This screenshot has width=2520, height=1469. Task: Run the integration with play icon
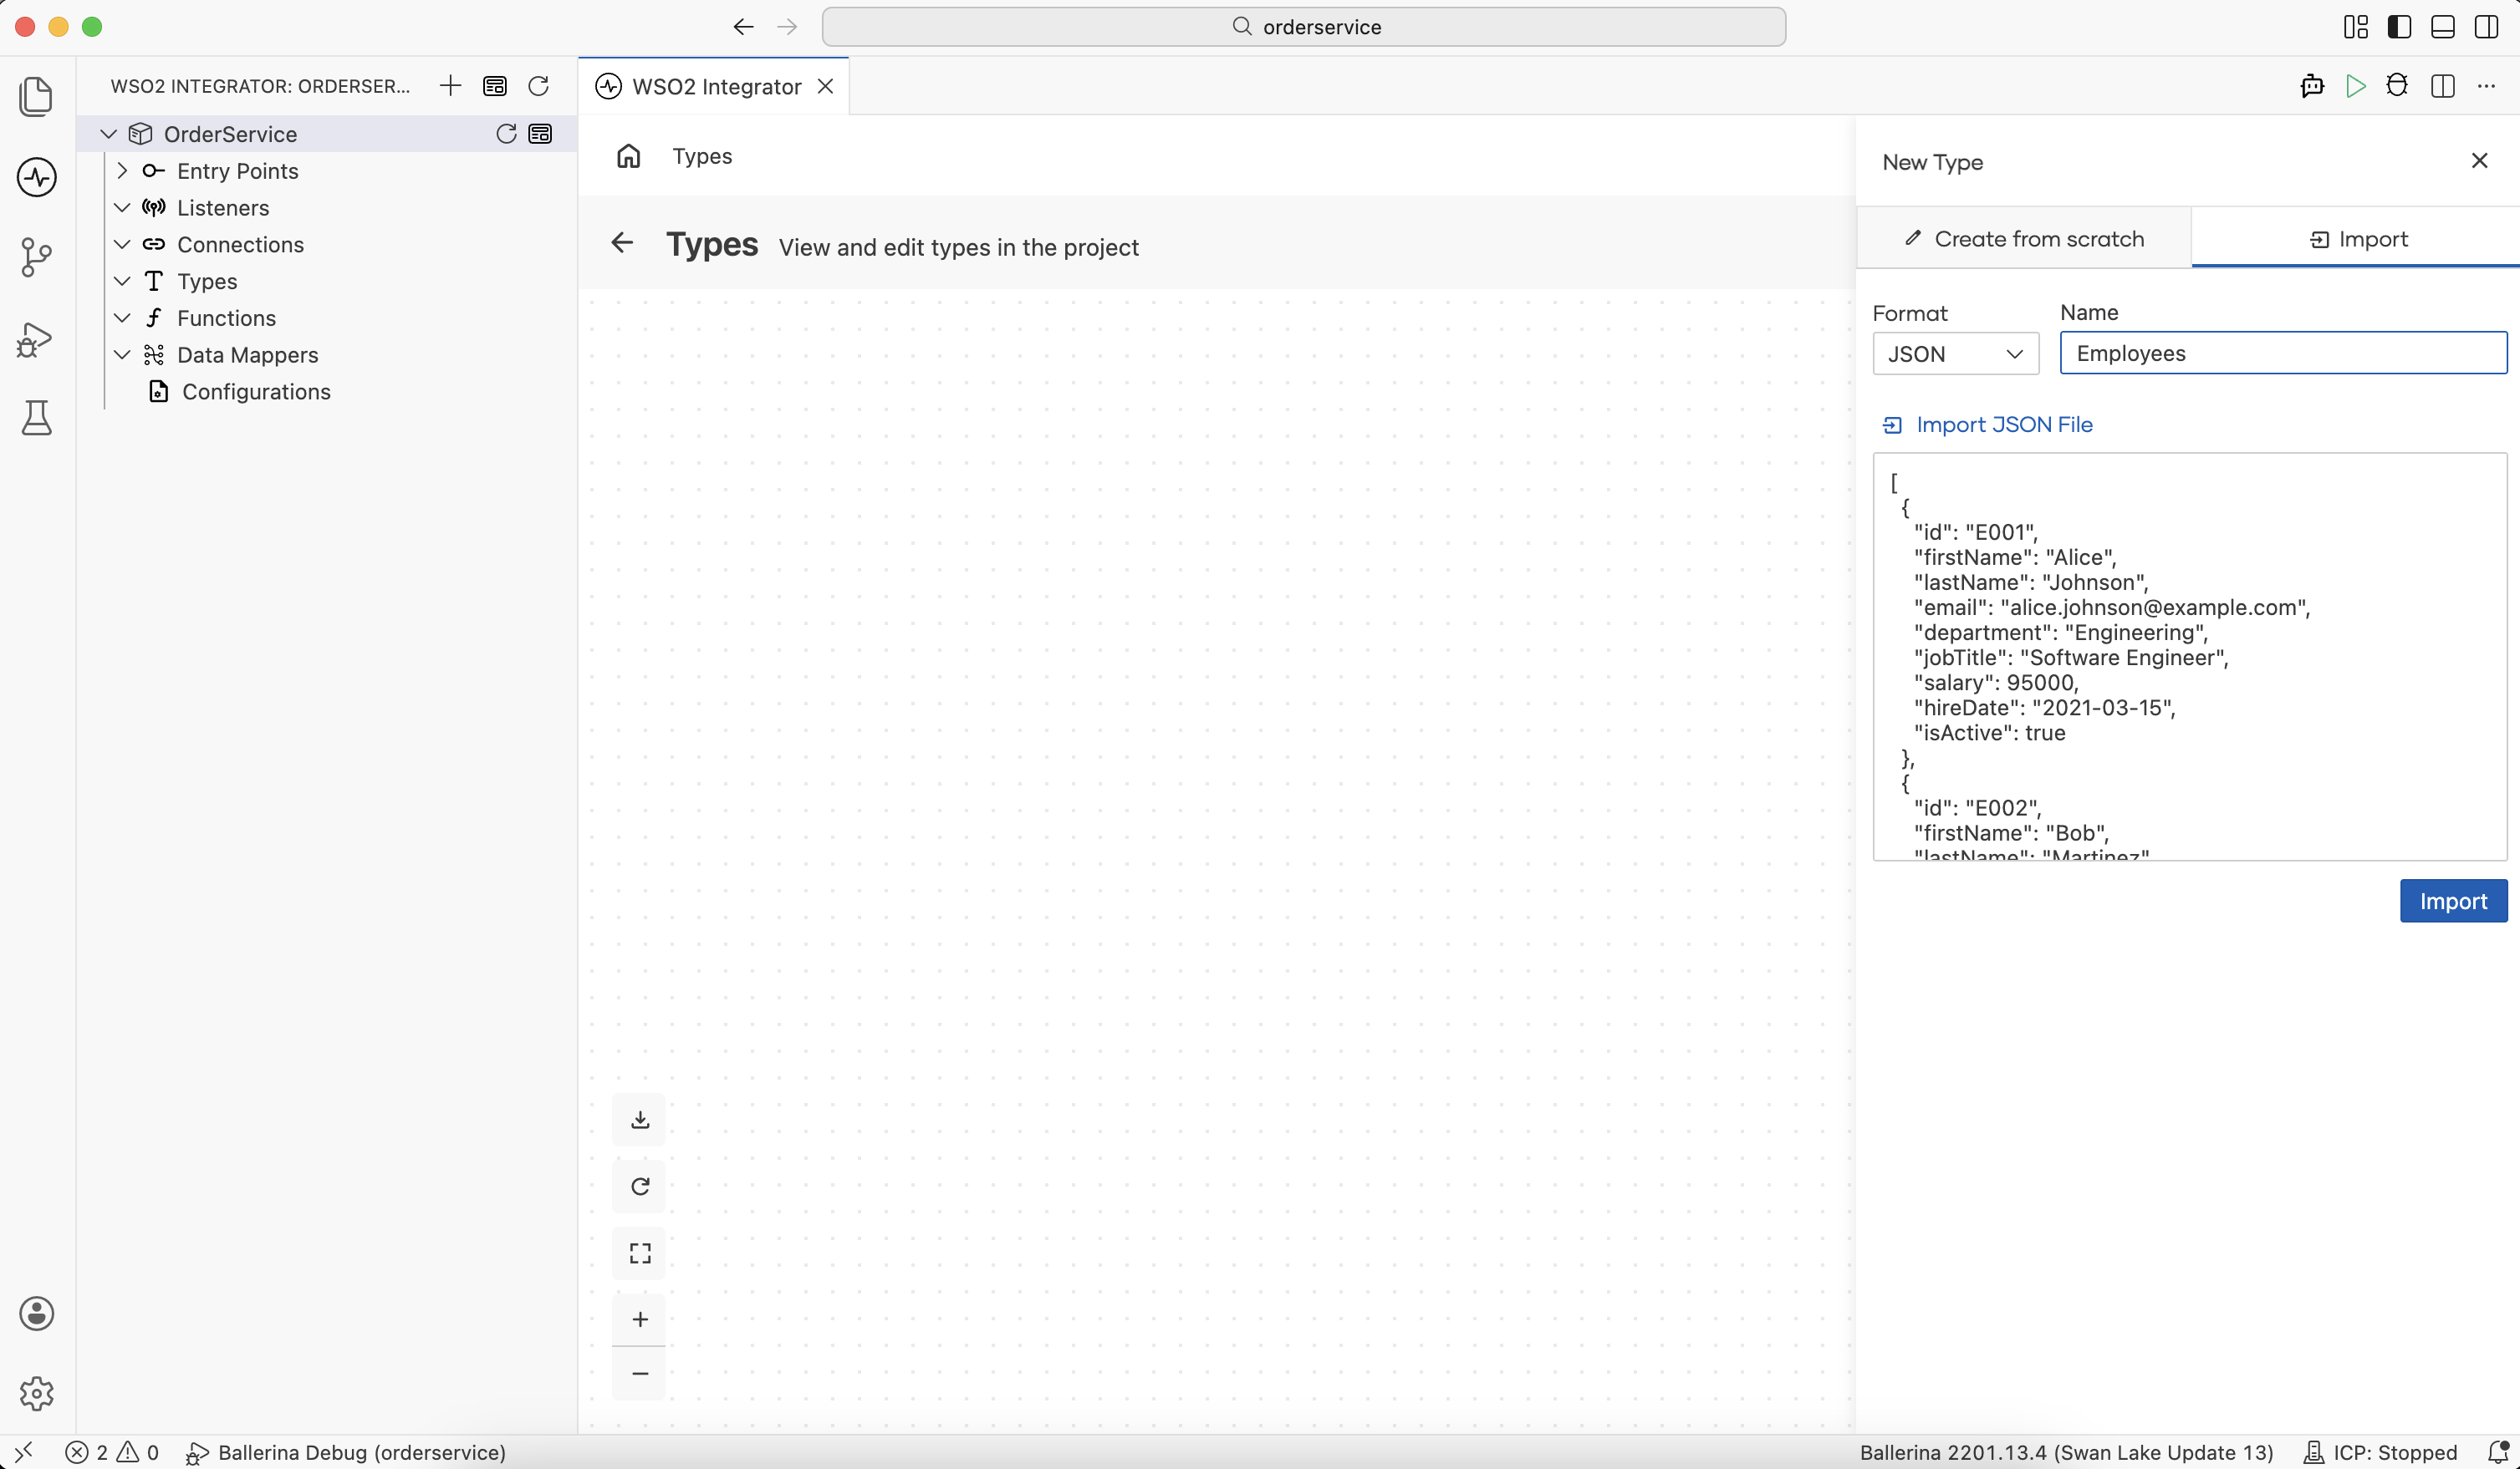point(2356,86)
